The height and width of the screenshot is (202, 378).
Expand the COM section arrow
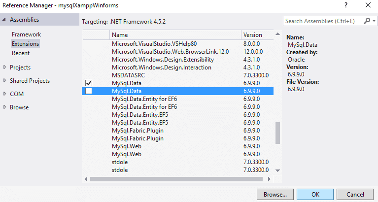[x=4, y=94]
